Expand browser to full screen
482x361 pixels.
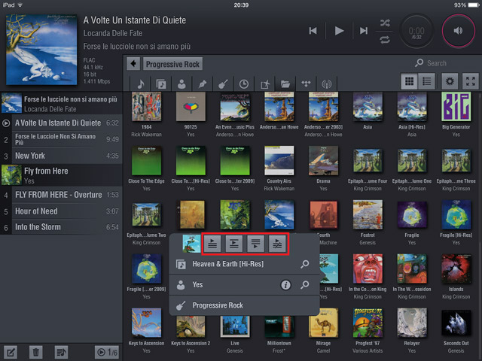(x=470, y=82)
